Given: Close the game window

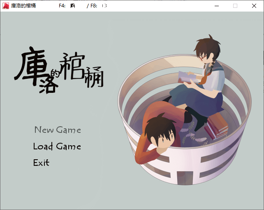Looking at the screenshot, I should tap(254, 6).
